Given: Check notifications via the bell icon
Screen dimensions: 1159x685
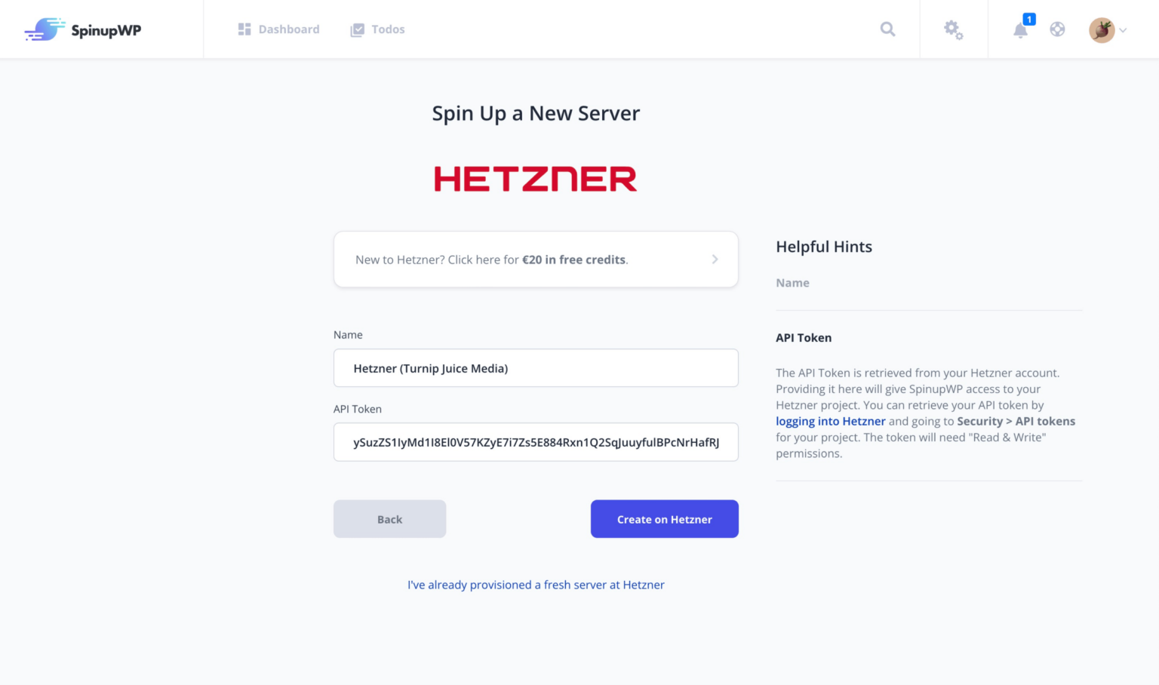Looking at the screenshot, I should [x=1019, y=31].
